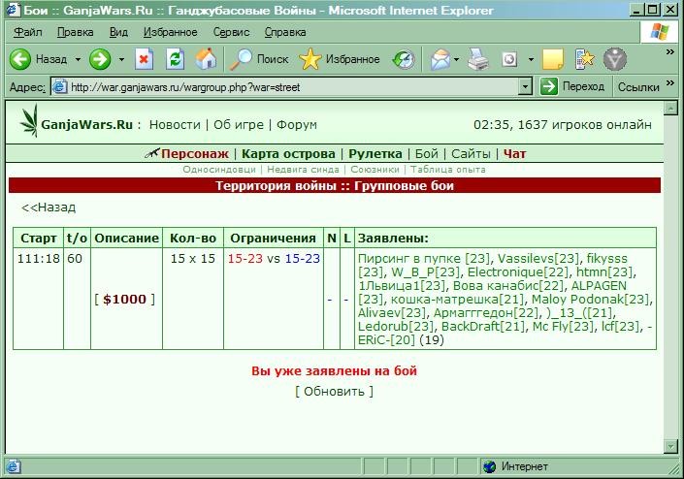Click the [ Обновить ] link
This screenshot has width=684, height=479.
pyautogui.click(x=334, y=391)
